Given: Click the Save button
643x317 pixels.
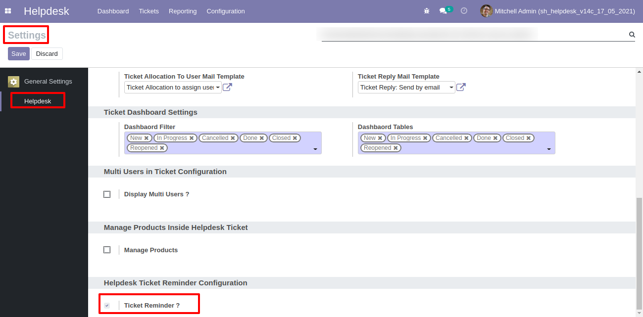Looking at the screenshot, I should point(19,54).
